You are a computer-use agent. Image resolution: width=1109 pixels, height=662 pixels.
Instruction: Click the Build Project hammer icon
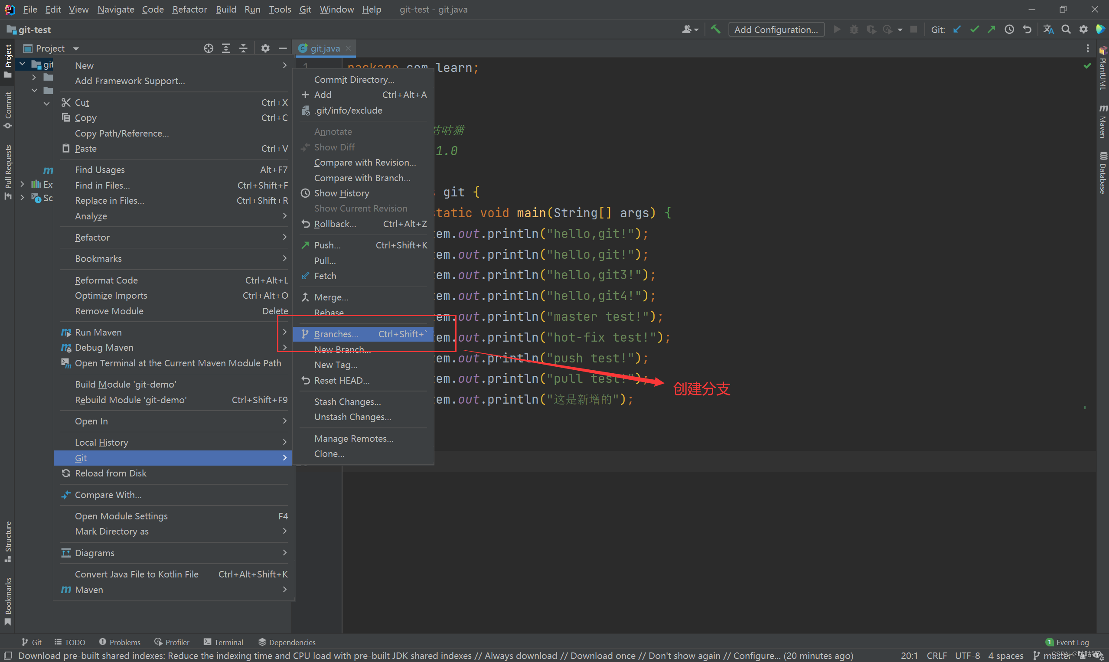point(715,29)
